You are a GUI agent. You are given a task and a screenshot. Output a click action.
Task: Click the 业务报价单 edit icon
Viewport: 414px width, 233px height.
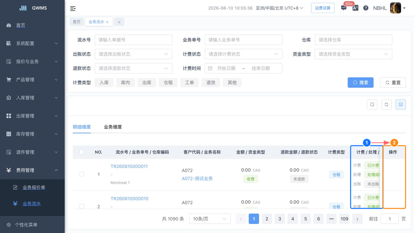(15, 187)
